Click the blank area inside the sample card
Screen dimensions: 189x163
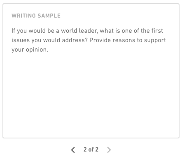[x=91, y=94]
